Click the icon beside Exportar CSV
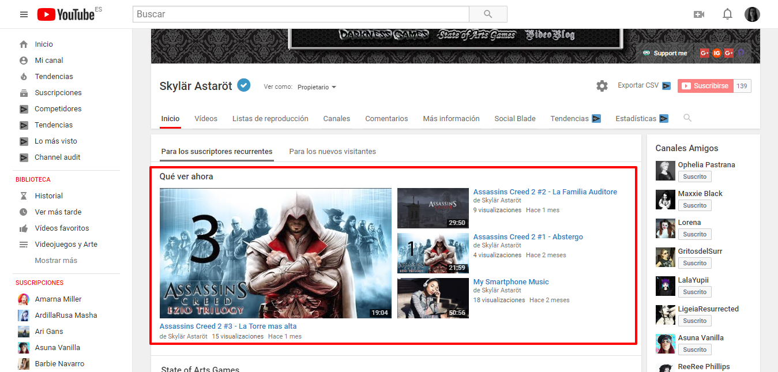The height and width of the screenshot is (372, 778). click(x=666, y=86)
